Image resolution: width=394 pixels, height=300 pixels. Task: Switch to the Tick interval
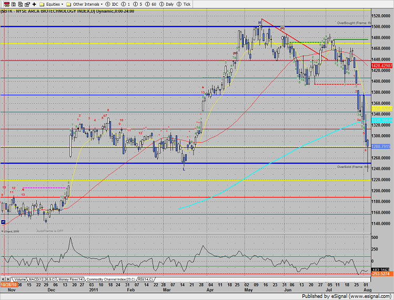pos(184,4)
